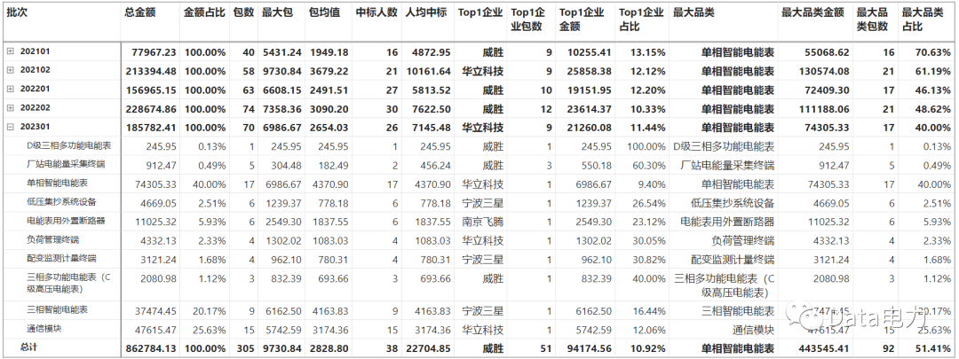The height and width of the screenshot is (359, 959).
Task: Click 华立科技 in the 202102 row
Action: tap(483, 71)
